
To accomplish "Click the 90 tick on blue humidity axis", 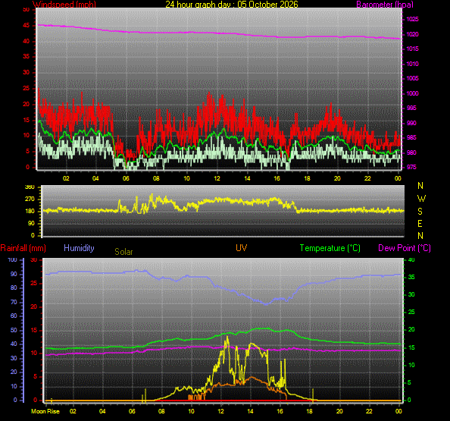I will pos(14,274).
